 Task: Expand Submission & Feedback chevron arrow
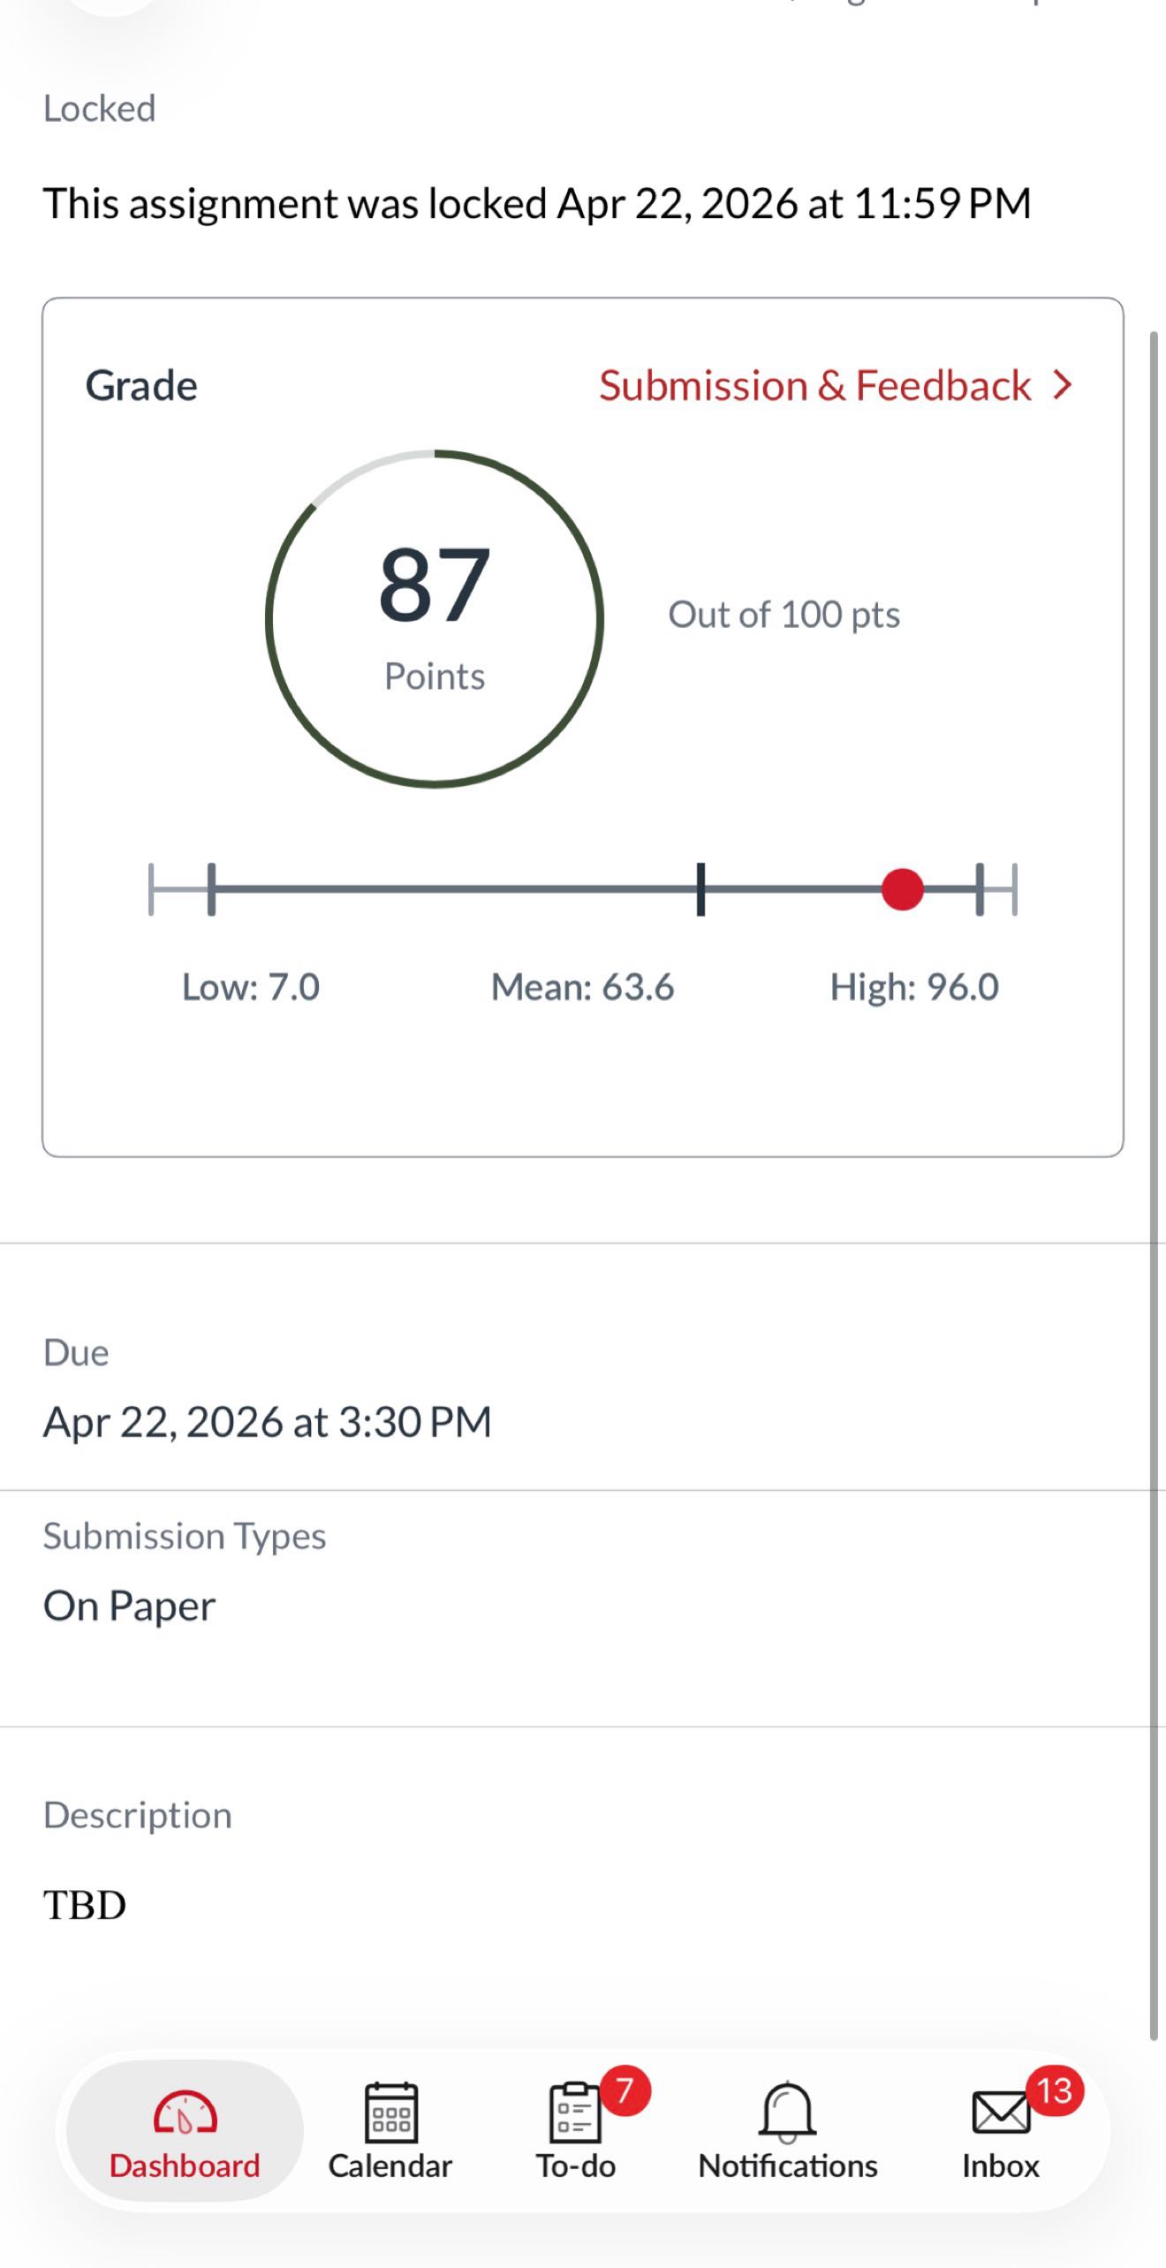(x=1064, y=385)
